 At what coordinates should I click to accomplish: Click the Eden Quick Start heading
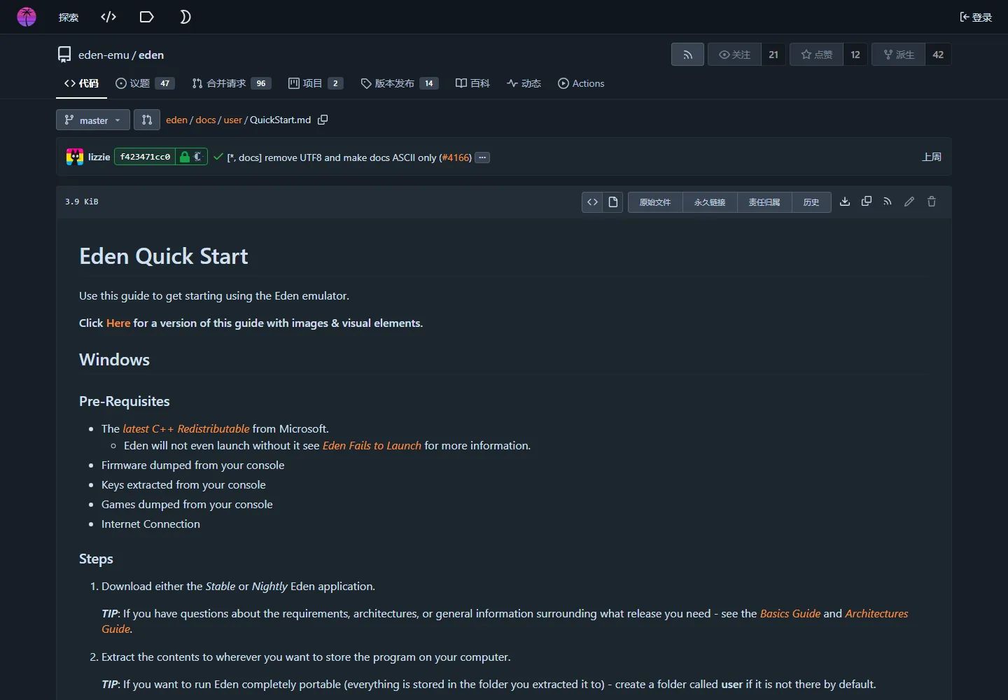point(164,256)
